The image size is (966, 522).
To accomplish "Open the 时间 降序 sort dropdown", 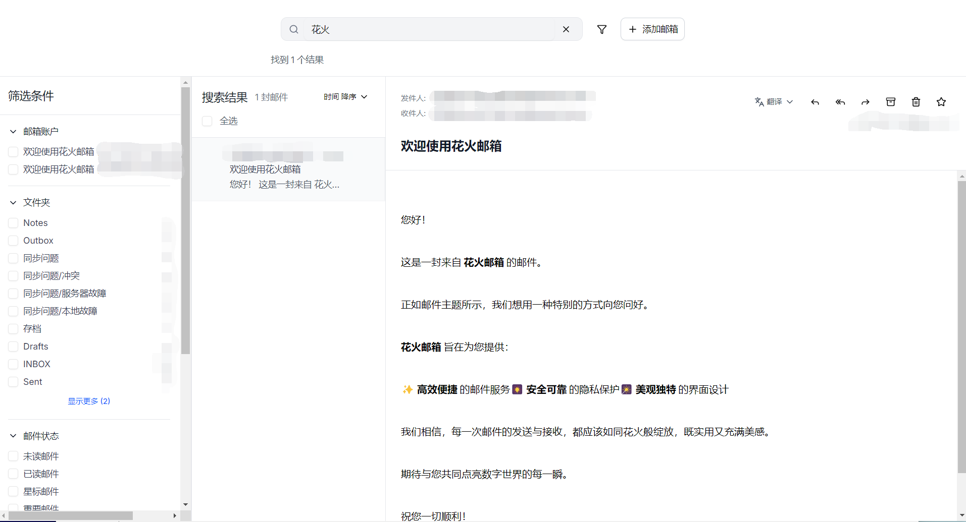I will coord(345,97).
